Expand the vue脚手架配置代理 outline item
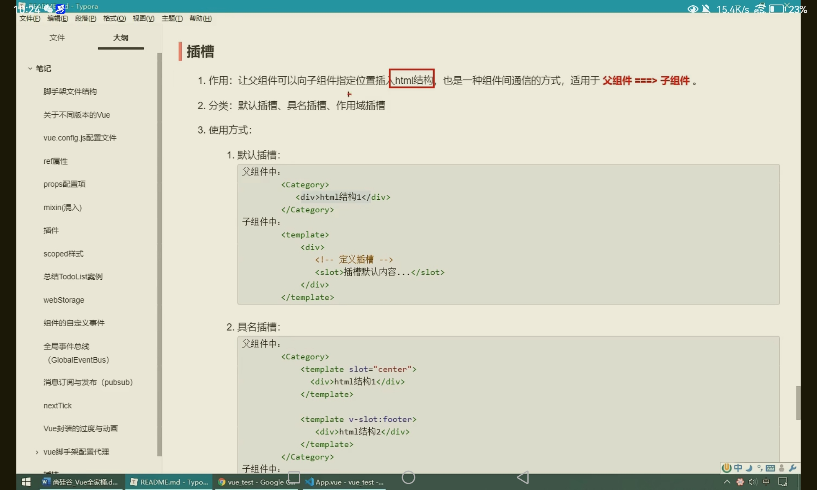Image resolution: width=817 pixels, height=490 pixels. (37, 452)
